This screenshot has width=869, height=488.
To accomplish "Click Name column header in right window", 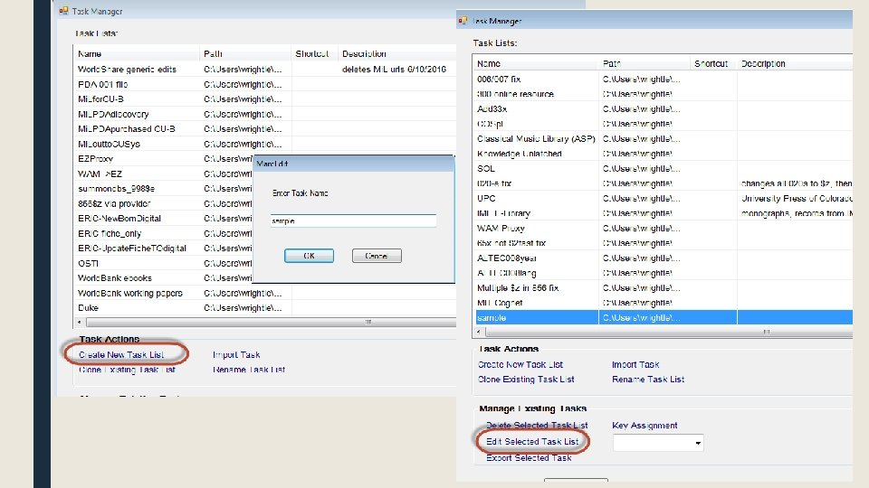I will pyautogui.click(x=536, y=63).
